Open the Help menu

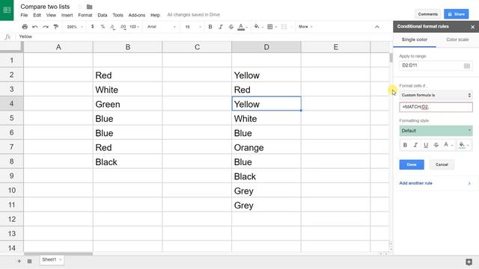click(x=155, y=15)
